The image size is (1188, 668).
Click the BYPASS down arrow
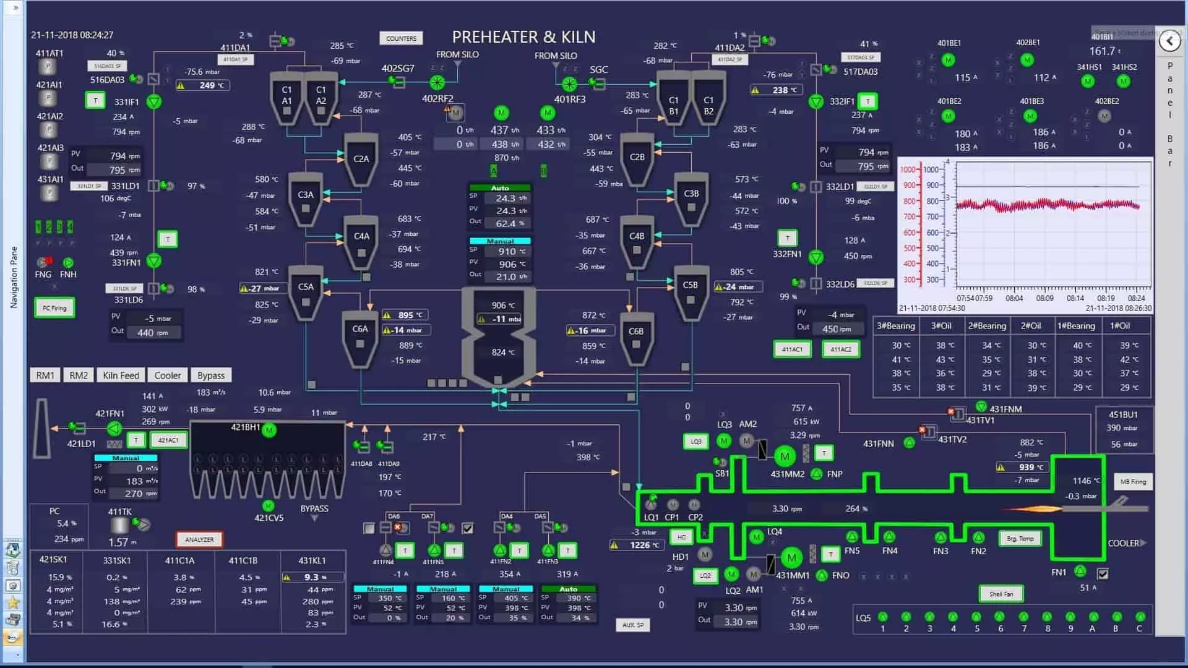click(314, 519)
